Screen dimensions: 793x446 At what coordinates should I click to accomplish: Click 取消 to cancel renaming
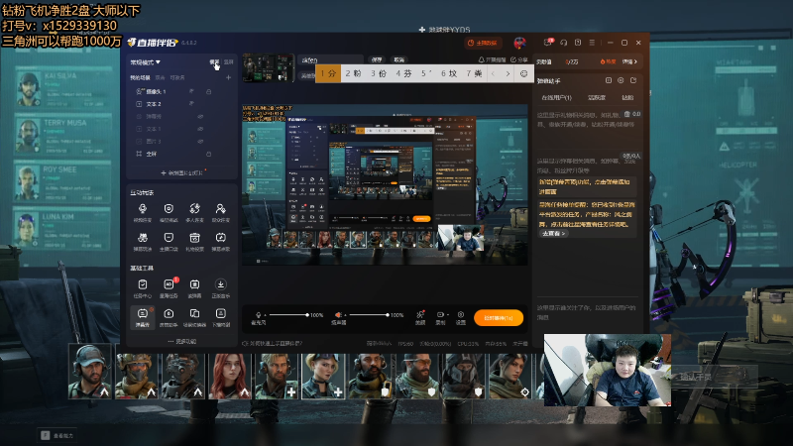[399, 59]
